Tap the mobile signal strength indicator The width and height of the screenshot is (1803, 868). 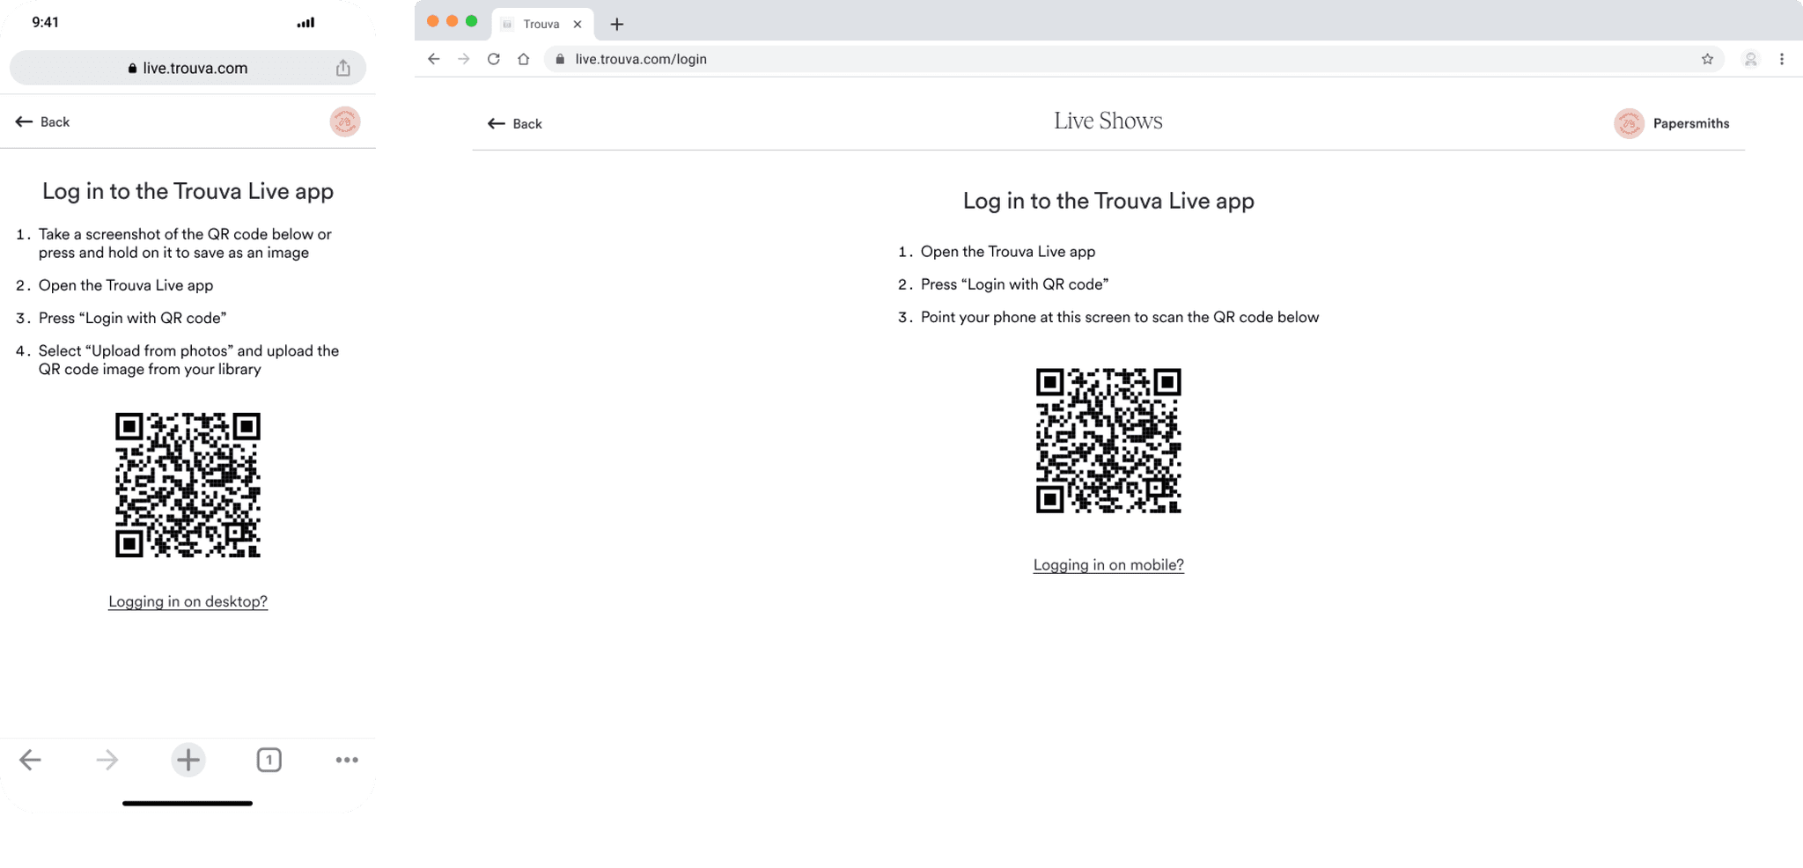(x=305, y=23)
